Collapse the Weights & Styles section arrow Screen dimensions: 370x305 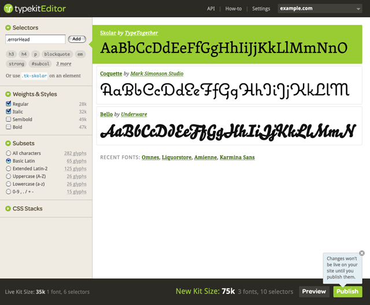pos(8,94)
